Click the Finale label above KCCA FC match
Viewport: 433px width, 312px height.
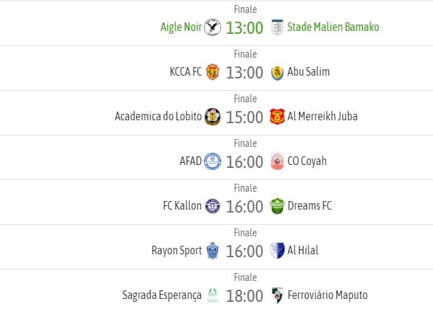pyautogui.click(x=245, y=54)
